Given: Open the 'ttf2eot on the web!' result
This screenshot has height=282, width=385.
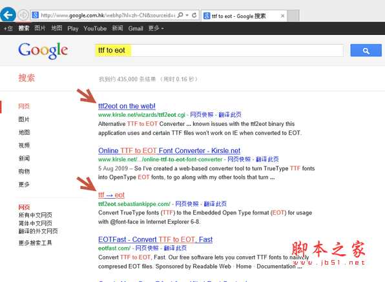Looking at the screenshot, I should [x=127, y=106].
